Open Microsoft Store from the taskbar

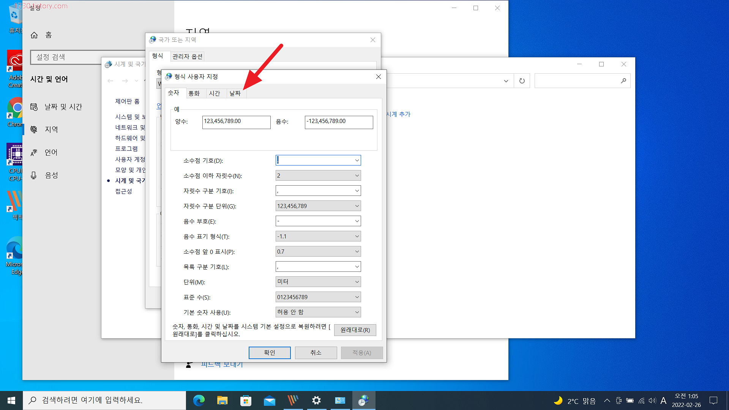(246, 401)
